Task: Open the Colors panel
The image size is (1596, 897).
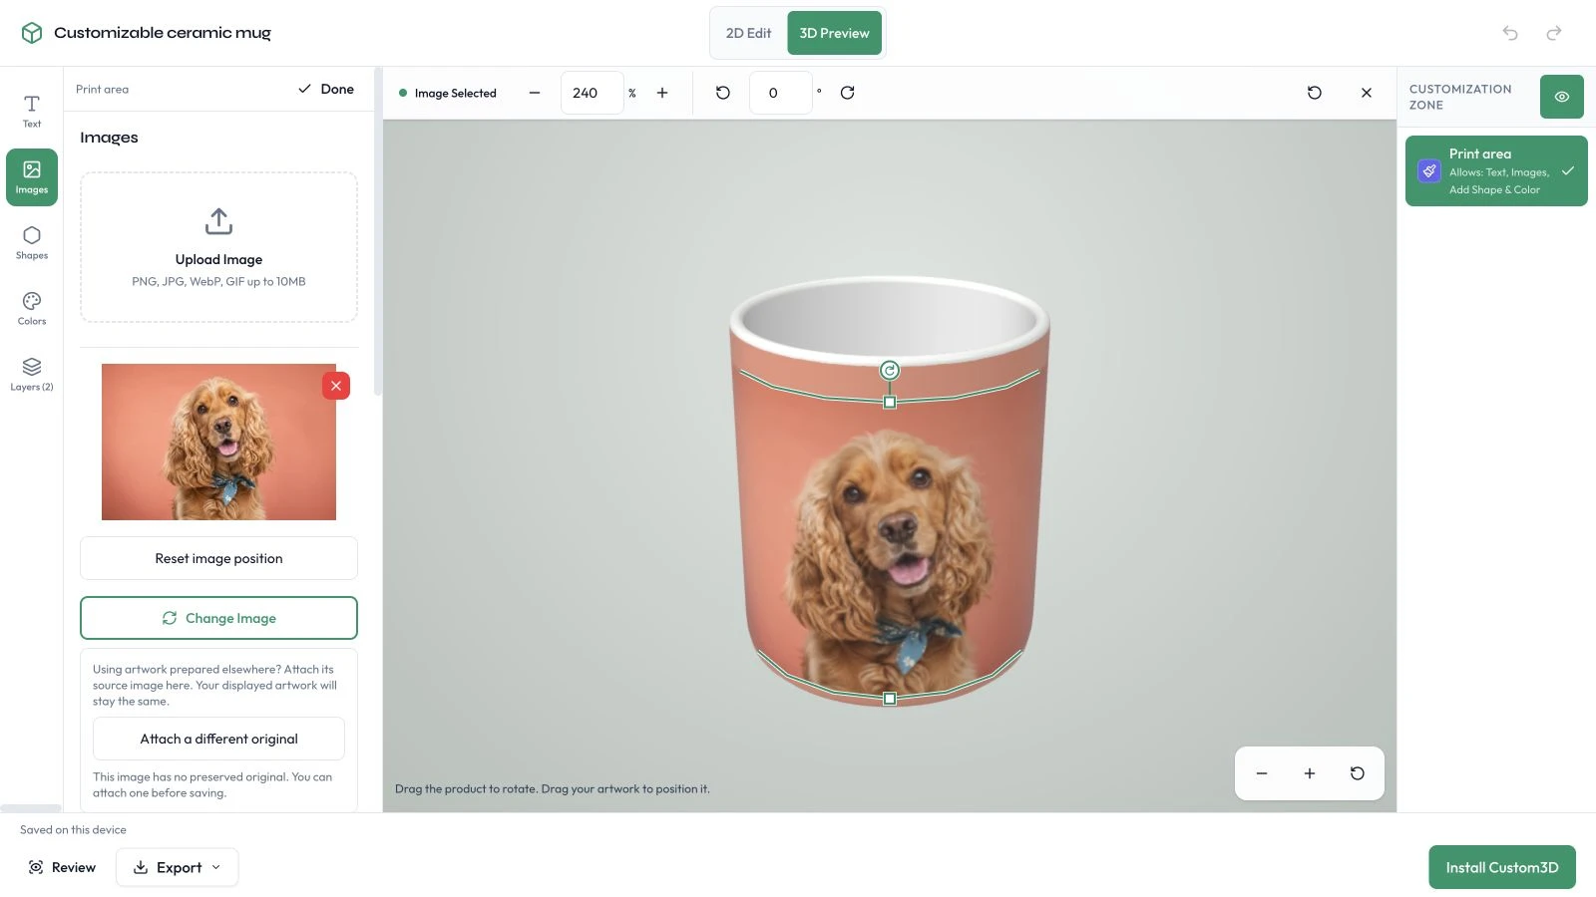Action: (32, 308)
